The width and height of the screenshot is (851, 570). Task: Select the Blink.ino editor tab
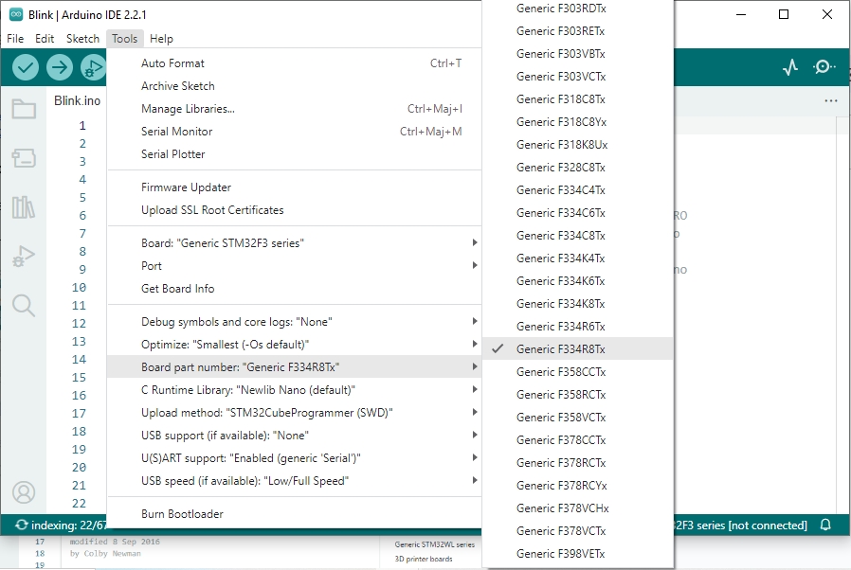77,100
